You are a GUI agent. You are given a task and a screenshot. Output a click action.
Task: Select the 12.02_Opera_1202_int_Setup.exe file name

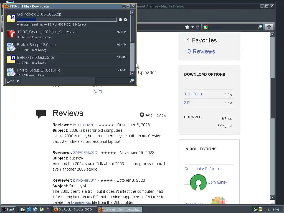coord(47,32)
